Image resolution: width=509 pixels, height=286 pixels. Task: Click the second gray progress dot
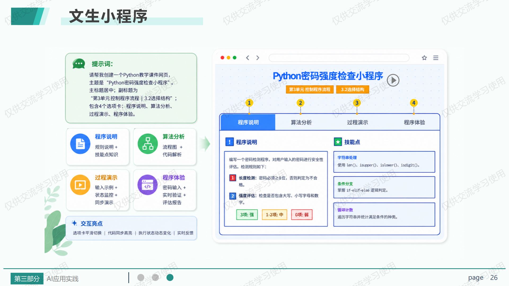pos(155,278)
